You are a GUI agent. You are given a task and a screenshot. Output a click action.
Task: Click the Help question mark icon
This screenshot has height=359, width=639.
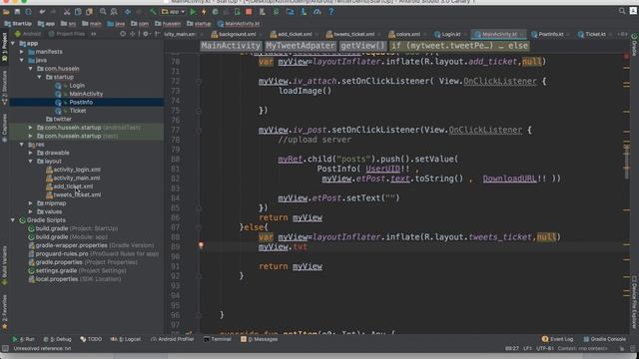[x=330, y=12]
